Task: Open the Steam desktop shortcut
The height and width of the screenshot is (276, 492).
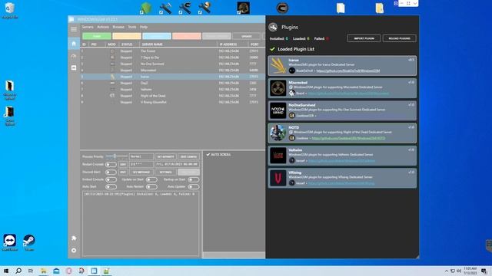Action: [29, 242]
